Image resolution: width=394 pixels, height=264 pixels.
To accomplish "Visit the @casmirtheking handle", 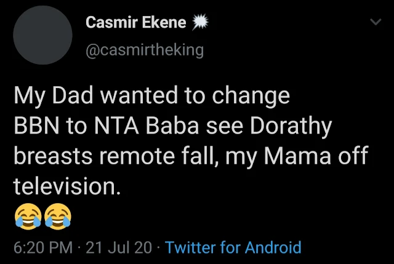I will (x=145, y=50).
